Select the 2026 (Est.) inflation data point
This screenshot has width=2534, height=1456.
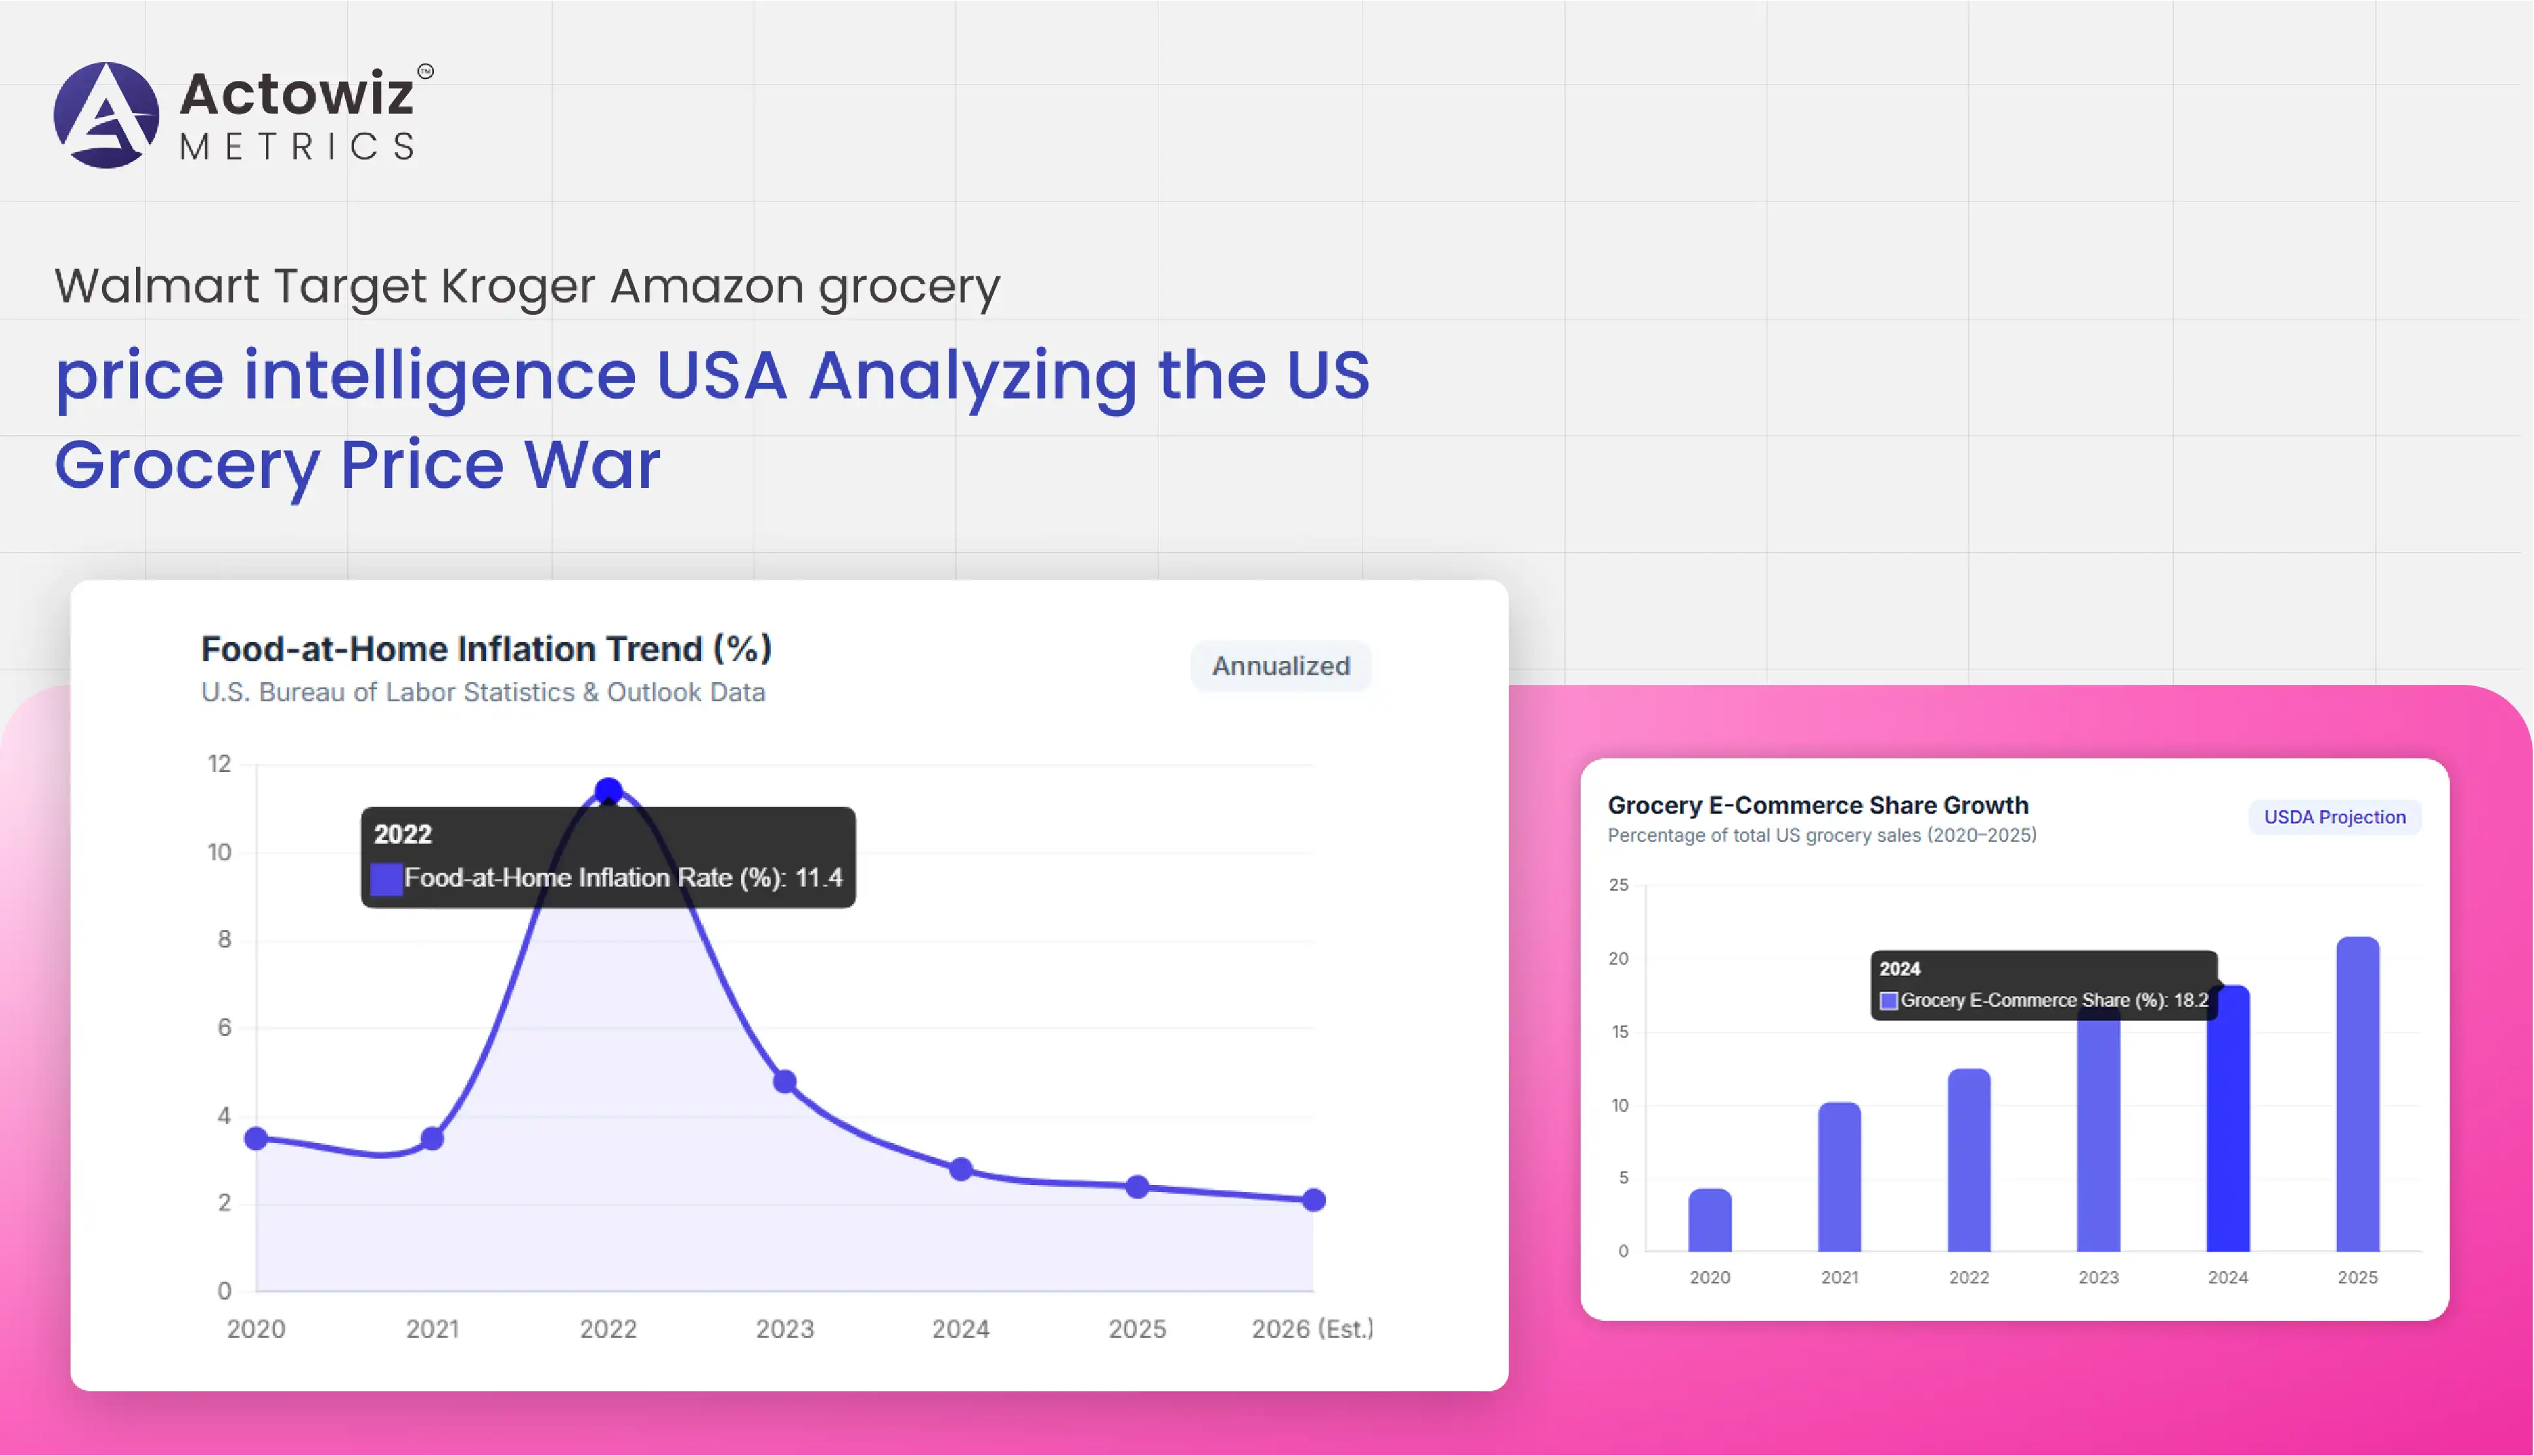1314,1200
